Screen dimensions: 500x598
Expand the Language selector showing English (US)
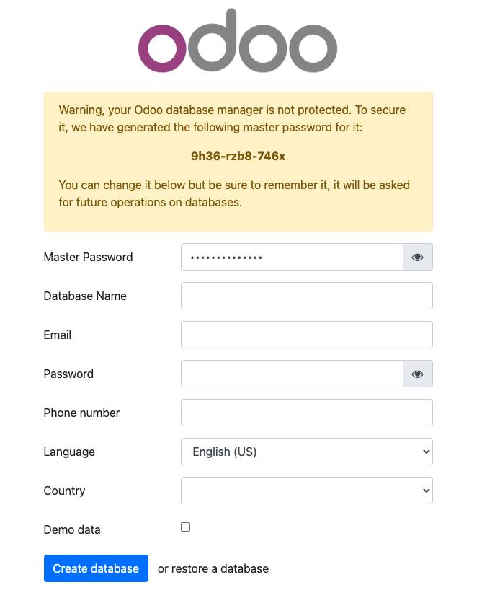(306, 451)
